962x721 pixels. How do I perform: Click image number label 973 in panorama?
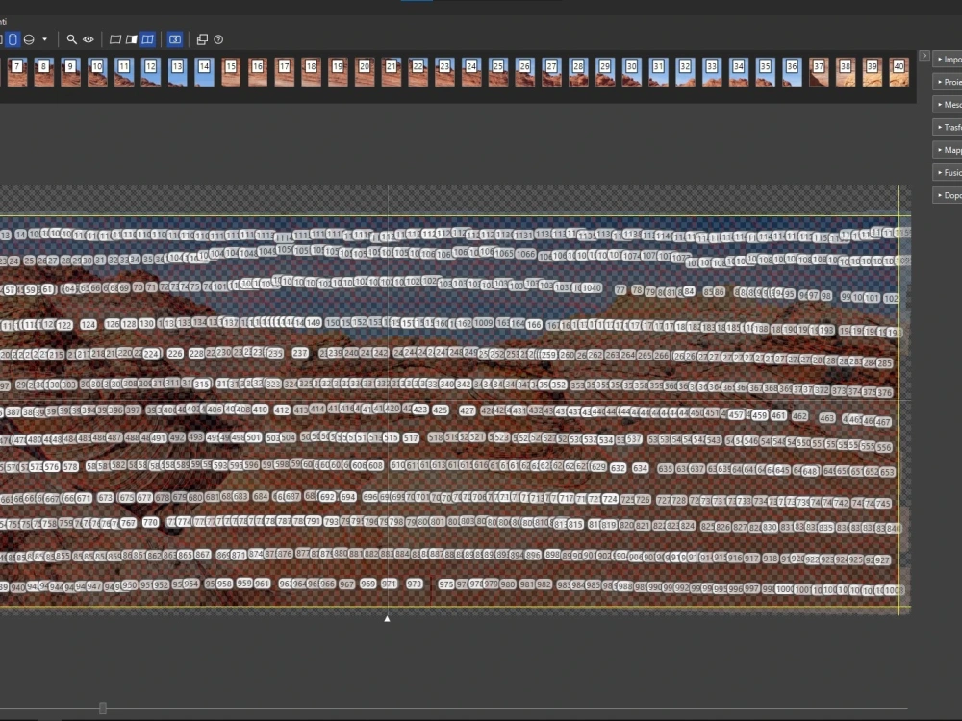click(415, 584)
